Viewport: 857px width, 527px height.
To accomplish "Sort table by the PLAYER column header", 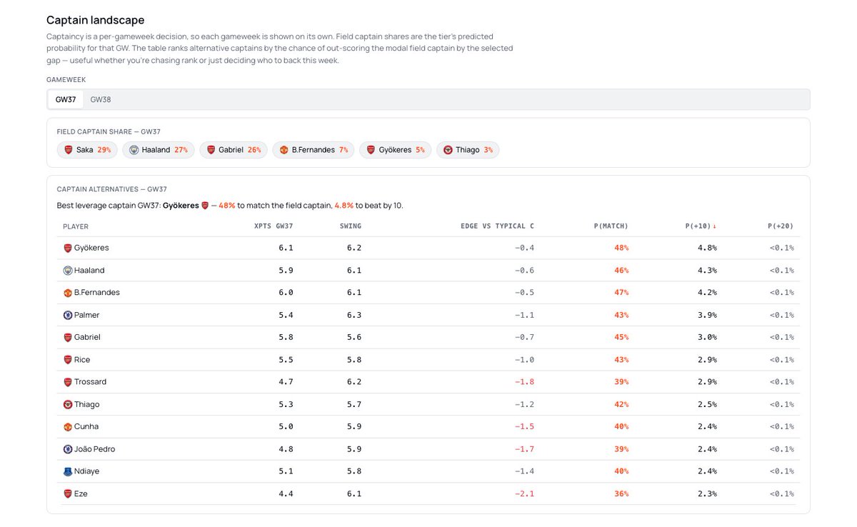I will (x=76, y=226).
